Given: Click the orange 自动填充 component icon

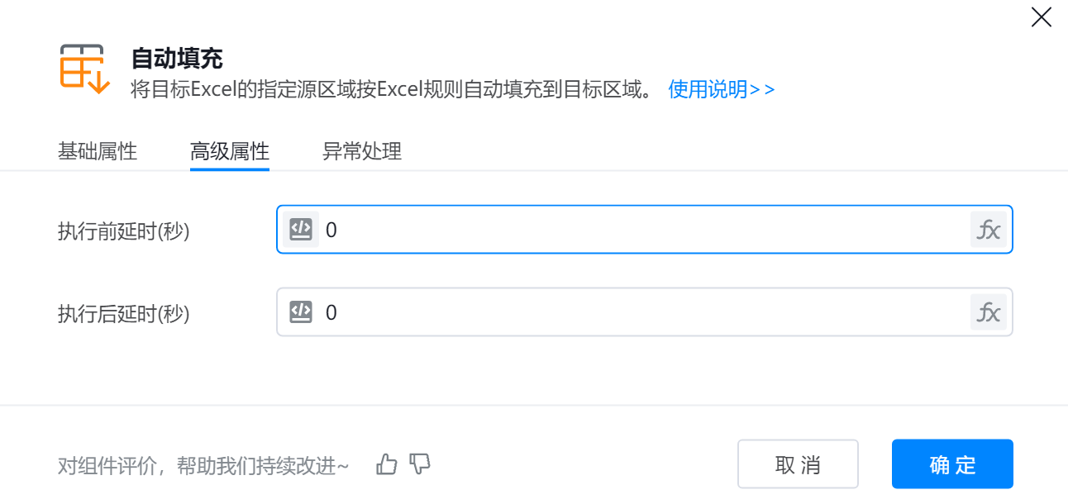Looking at the screenshot, I should 84,69.
